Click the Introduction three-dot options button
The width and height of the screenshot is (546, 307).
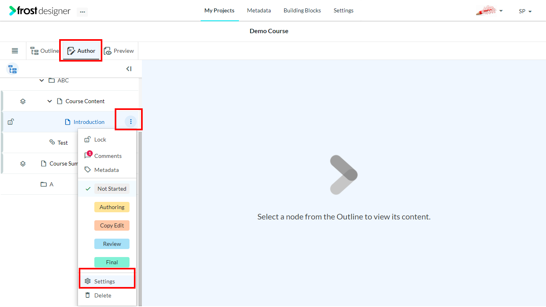pos(131,122)
